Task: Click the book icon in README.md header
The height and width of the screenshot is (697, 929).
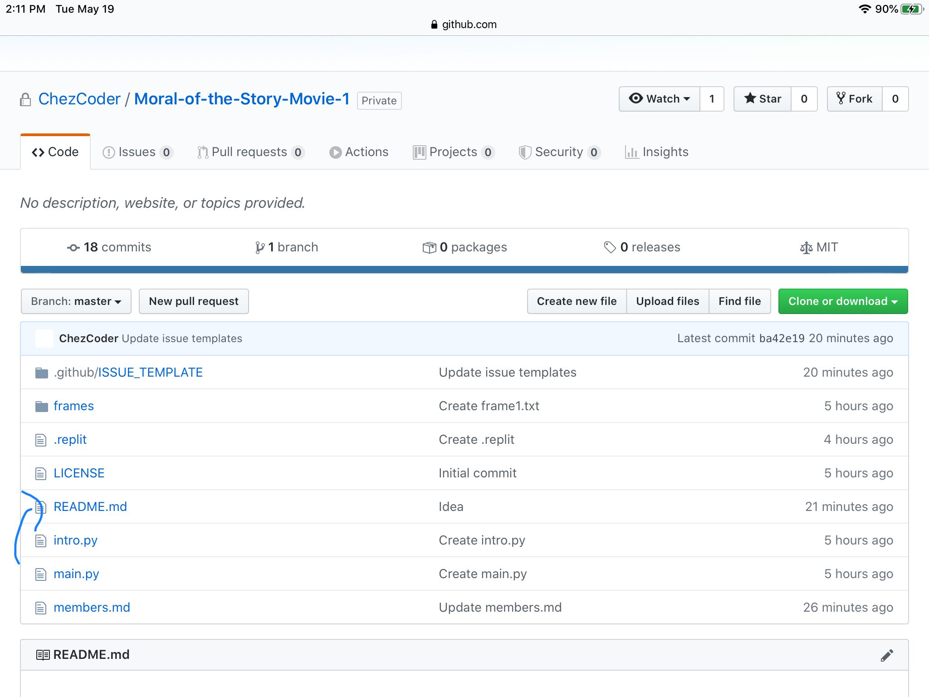Action: (x=43, y=655)
